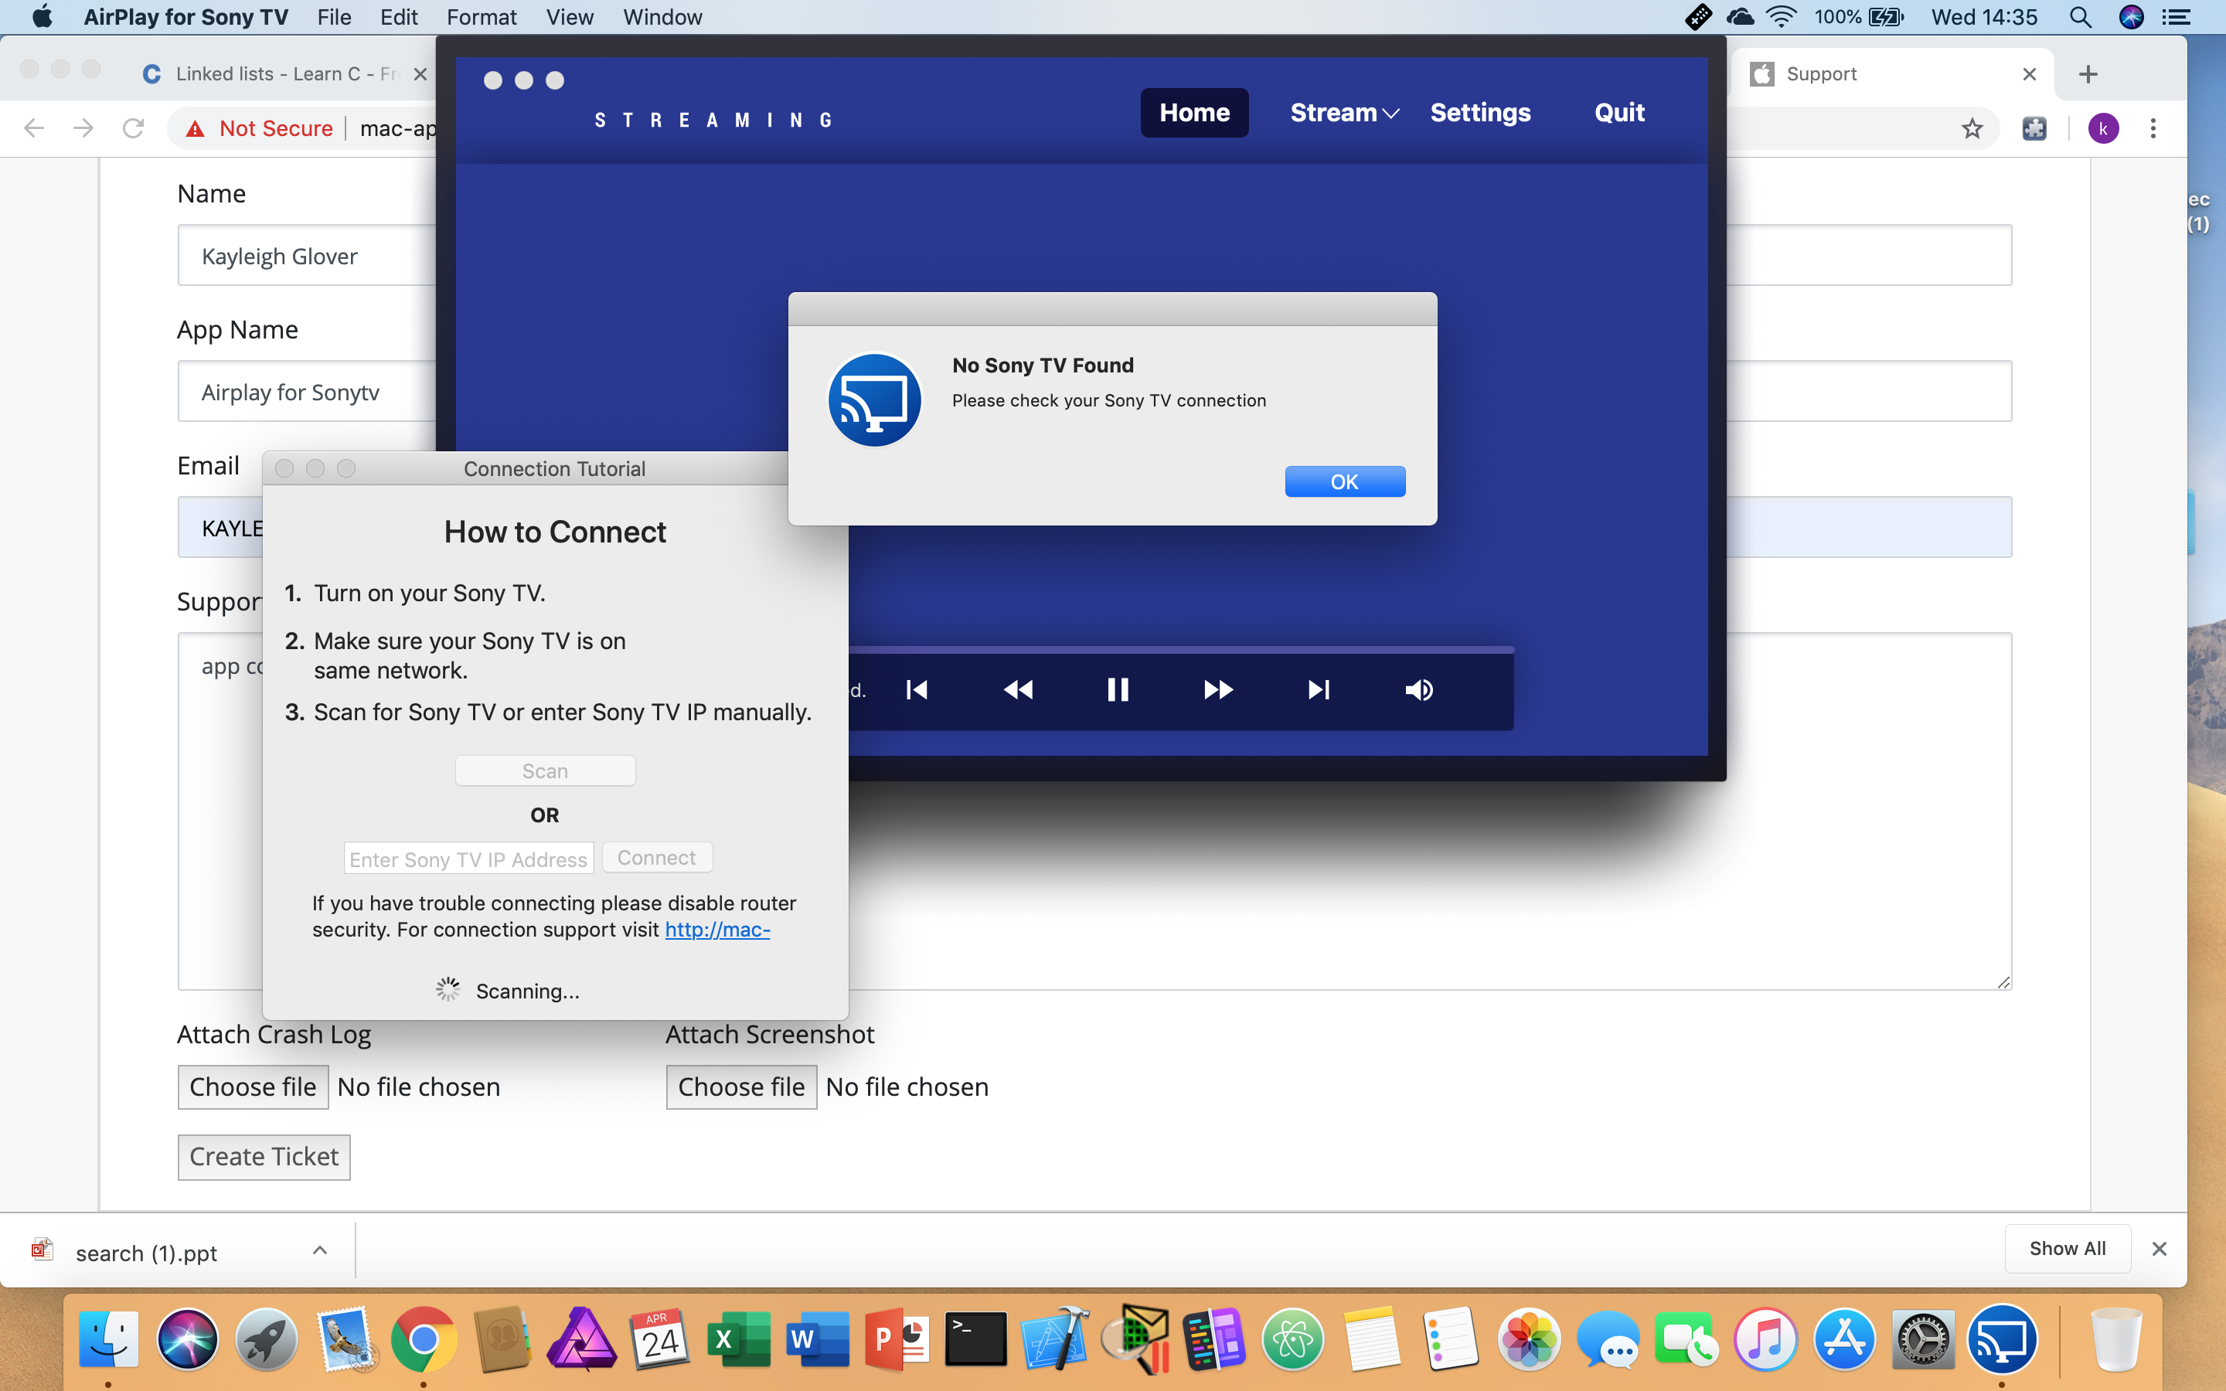
Task: Open the File menu
Action: 334,16
